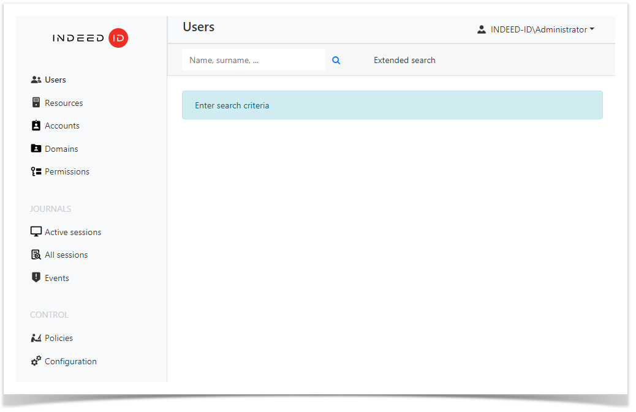Select Policies under the Control section
This screenshot has height=412, width=636.
58,337
